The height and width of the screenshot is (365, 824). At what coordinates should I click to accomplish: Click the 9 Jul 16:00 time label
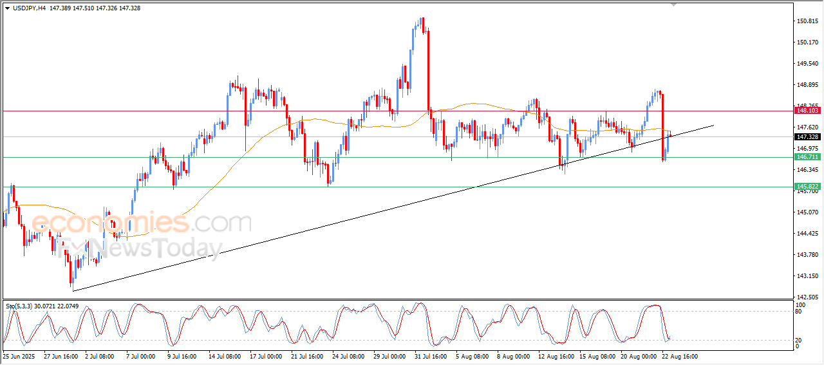(183, 356)
